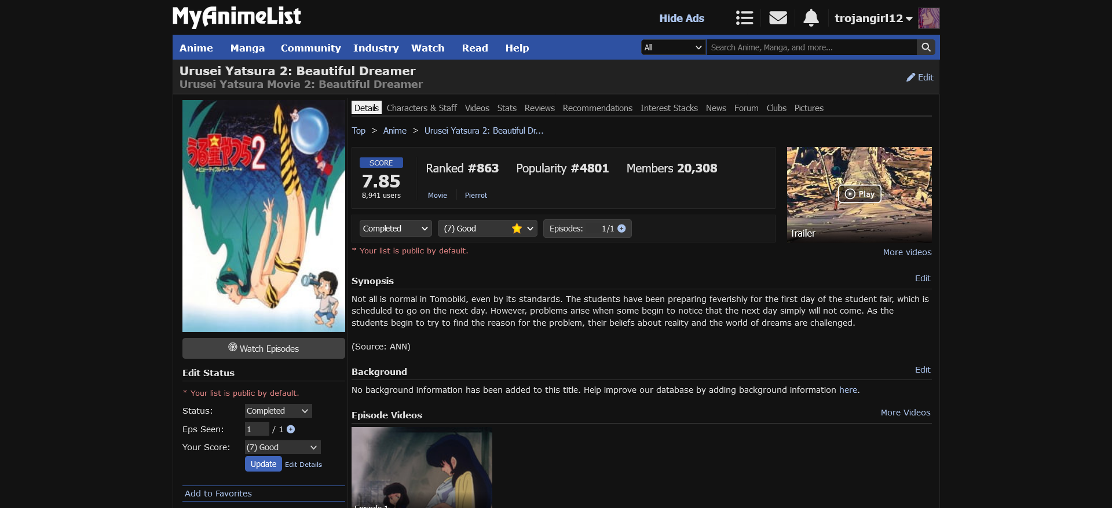
Task: Open the Help menu
Action: (x=517, y=48)
